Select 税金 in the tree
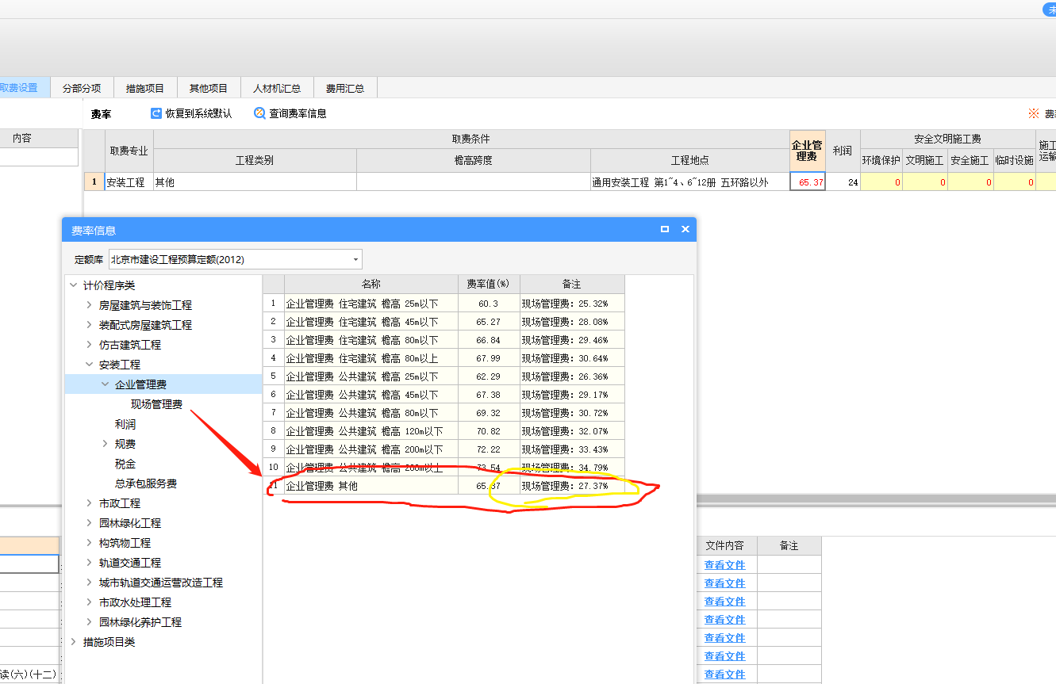 (x=125, y=464)
